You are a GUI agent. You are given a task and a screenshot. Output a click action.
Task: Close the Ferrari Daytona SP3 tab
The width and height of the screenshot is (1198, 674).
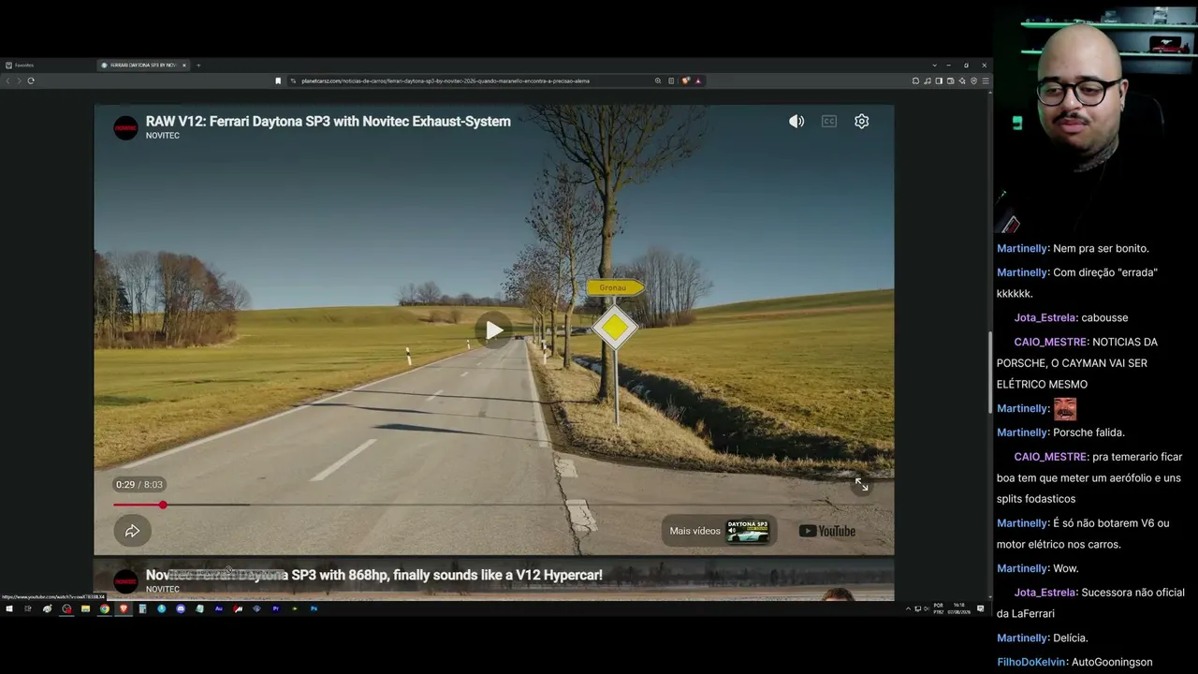184,66
